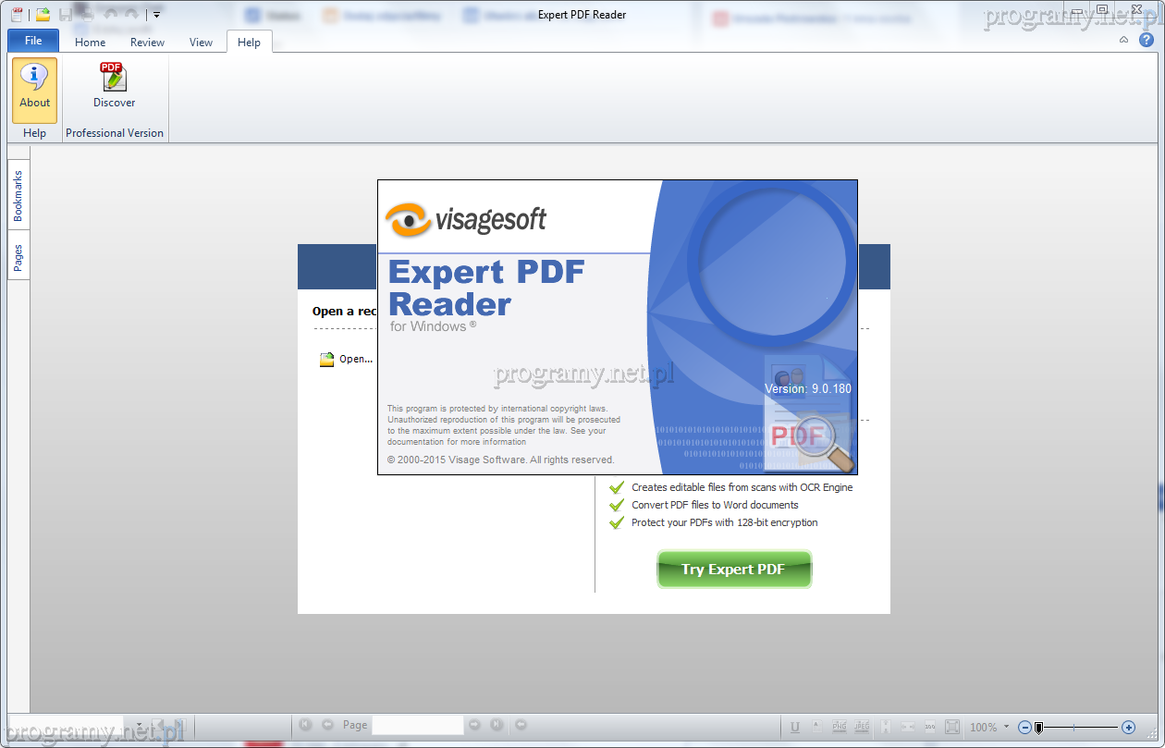Click the zoom out minus icon
Viewport: 1165px width, 748px height.
(1024, 728)
